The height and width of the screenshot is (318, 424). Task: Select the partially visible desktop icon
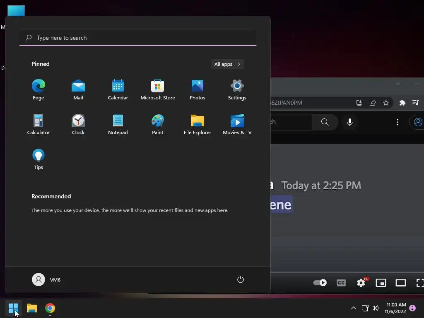point(16,10)
